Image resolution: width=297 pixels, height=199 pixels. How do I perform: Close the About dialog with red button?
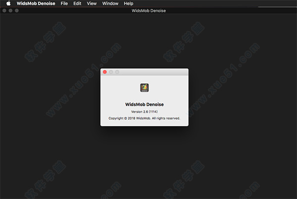[105, 72]
